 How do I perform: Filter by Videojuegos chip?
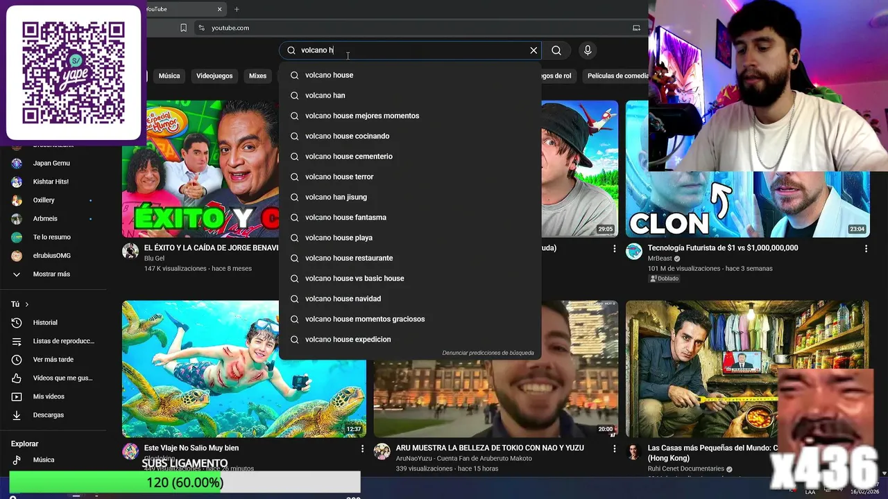[214, 76]
